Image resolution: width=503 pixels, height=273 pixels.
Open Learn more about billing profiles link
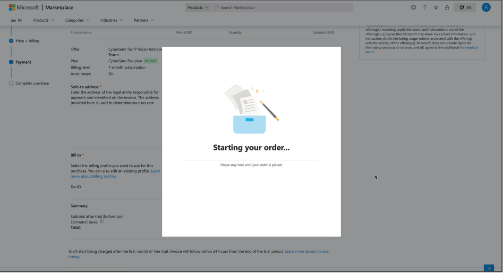point(93,176)
